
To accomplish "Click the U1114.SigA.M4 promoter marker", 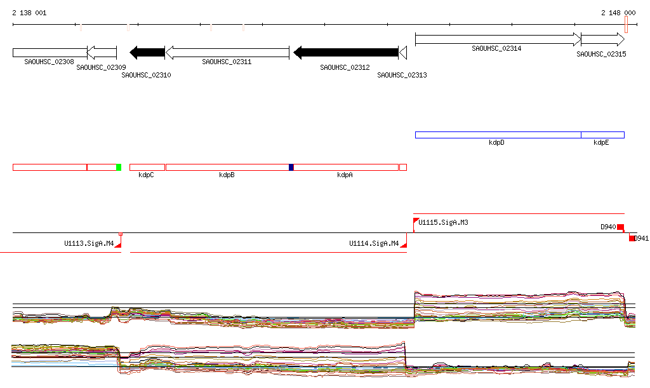I will click(x=403, y=243).
